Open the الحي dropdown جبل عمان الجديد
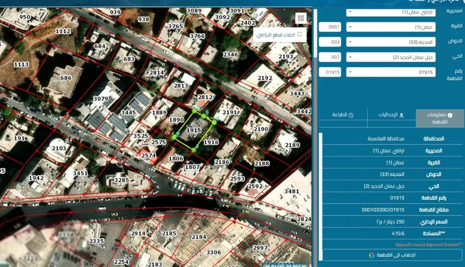465x267 pixels. tap(391, 57)
